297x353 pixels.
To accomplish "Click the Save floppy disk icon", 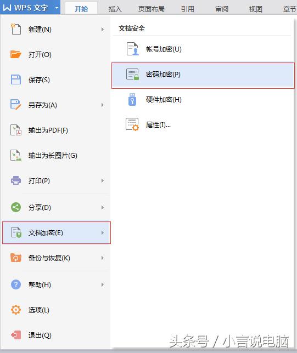I will [x=16, y=79].
